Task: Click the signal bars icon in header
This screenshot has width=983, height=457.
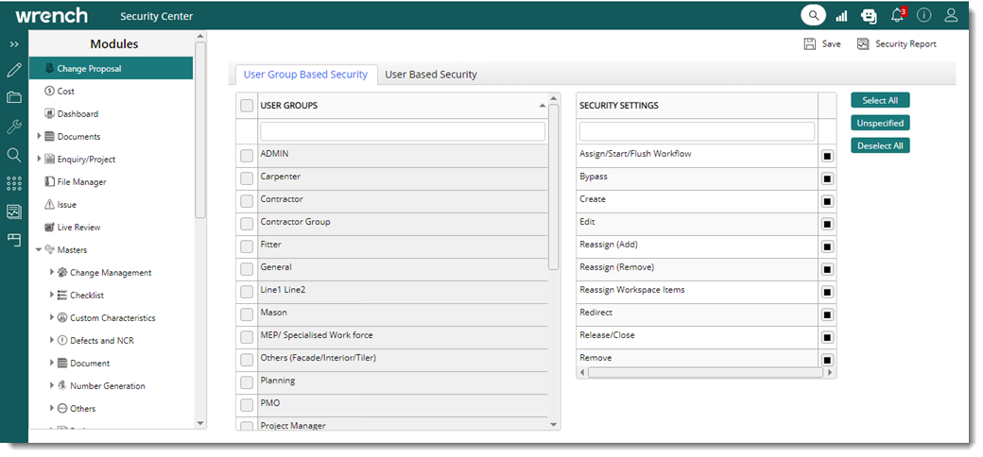Action: point(841,16)
